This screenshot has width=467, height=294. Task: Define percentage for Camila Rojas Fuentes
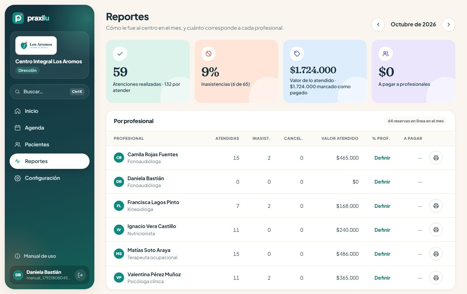382,158
